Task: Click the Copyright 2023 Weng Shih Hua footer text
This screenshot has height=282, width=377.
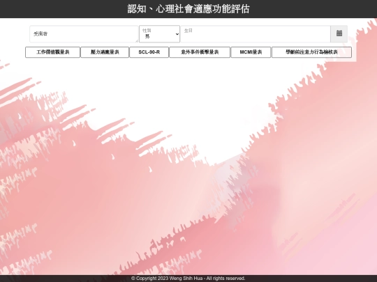Action: pyautogui.click(x=188, y=279)
